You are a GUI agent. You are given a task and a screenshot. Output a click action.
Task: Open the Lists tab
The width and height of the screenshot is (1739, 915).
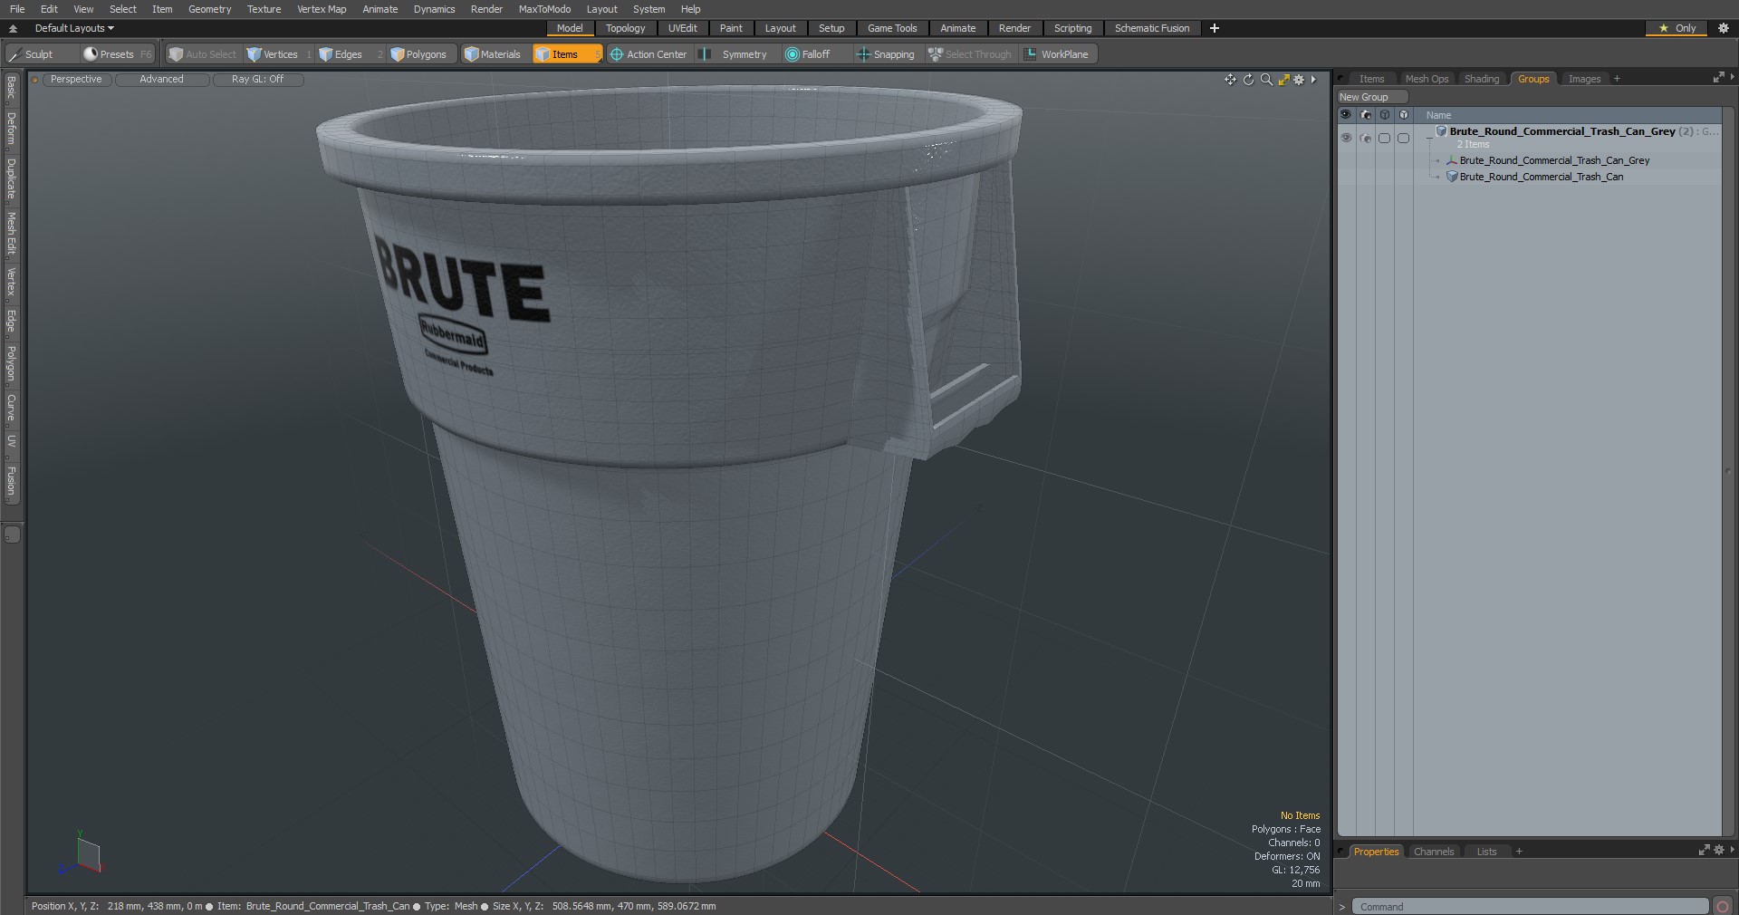coord(1486,852)
